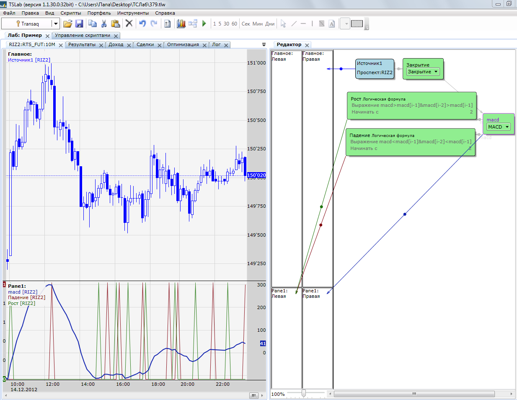The width and height of the screenshot is (517, 400).
Task: Save script with the floppy disk icon
Action: 79,23
